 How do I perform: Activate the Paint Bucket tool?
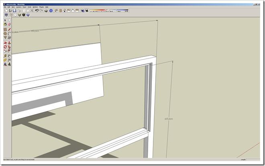[5, 24]
